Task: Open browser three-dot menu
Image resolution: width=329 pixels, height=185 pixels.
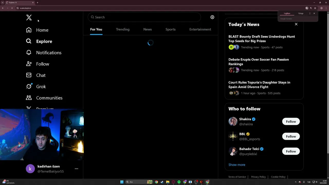Action: click(326, 8)
